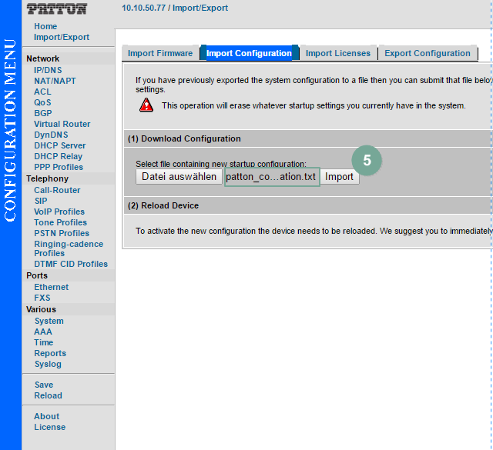The height and width of the screenshot is (450, 493).
Task: Open the Call-Router page
Action: point(57,190)
